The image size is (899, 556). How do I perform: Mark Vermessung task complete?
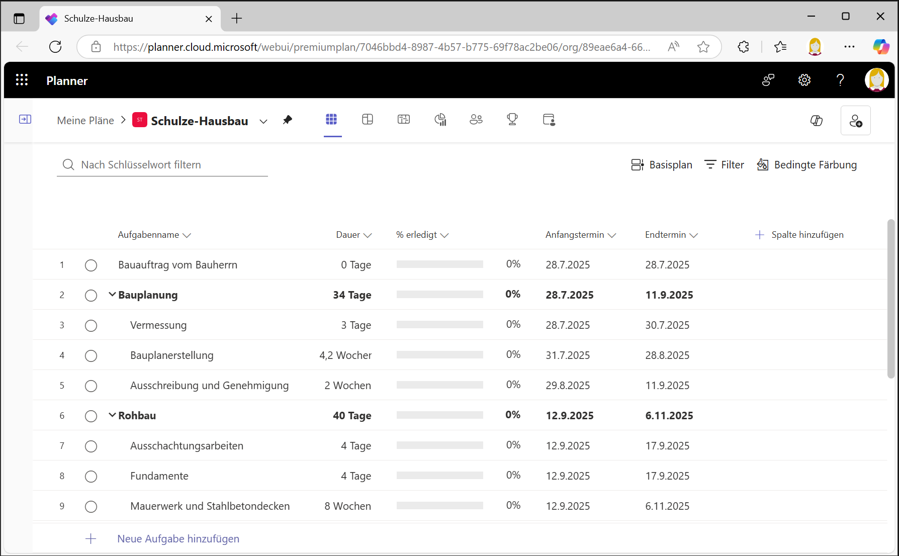(x=91, y=326)
